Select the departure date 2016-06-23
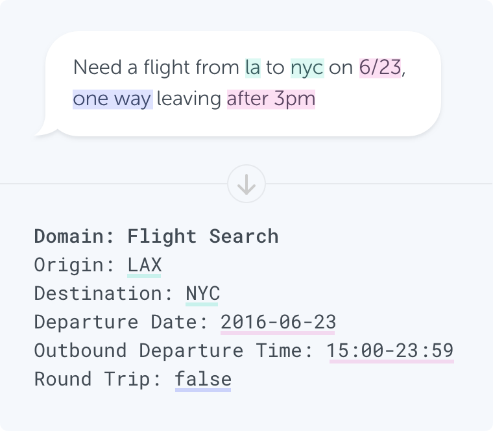This screenshot has height=431, width=493. tap(278, 322)
